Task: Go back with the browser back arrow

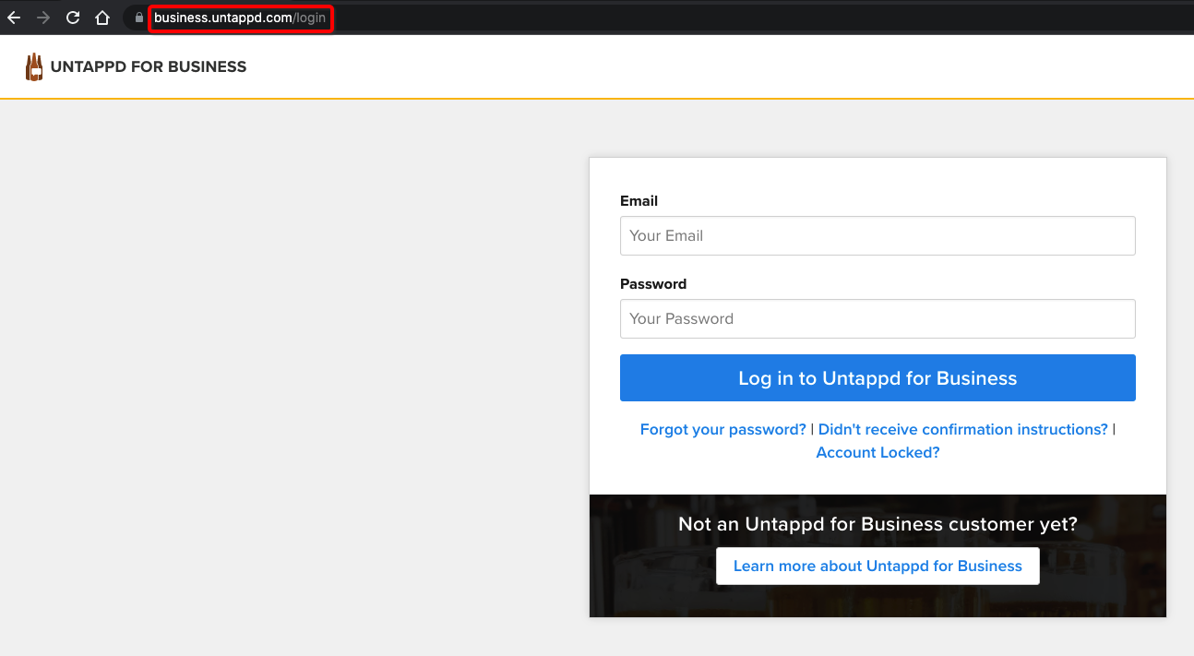Action: pos(14,18)
